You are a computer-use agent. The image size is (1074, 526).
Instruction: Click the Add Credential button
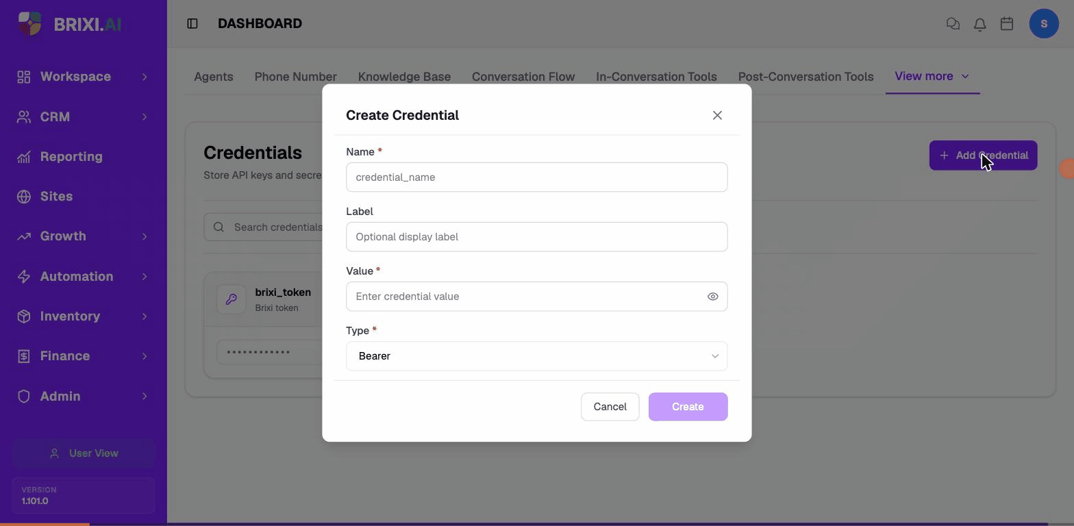coord(983,155)
